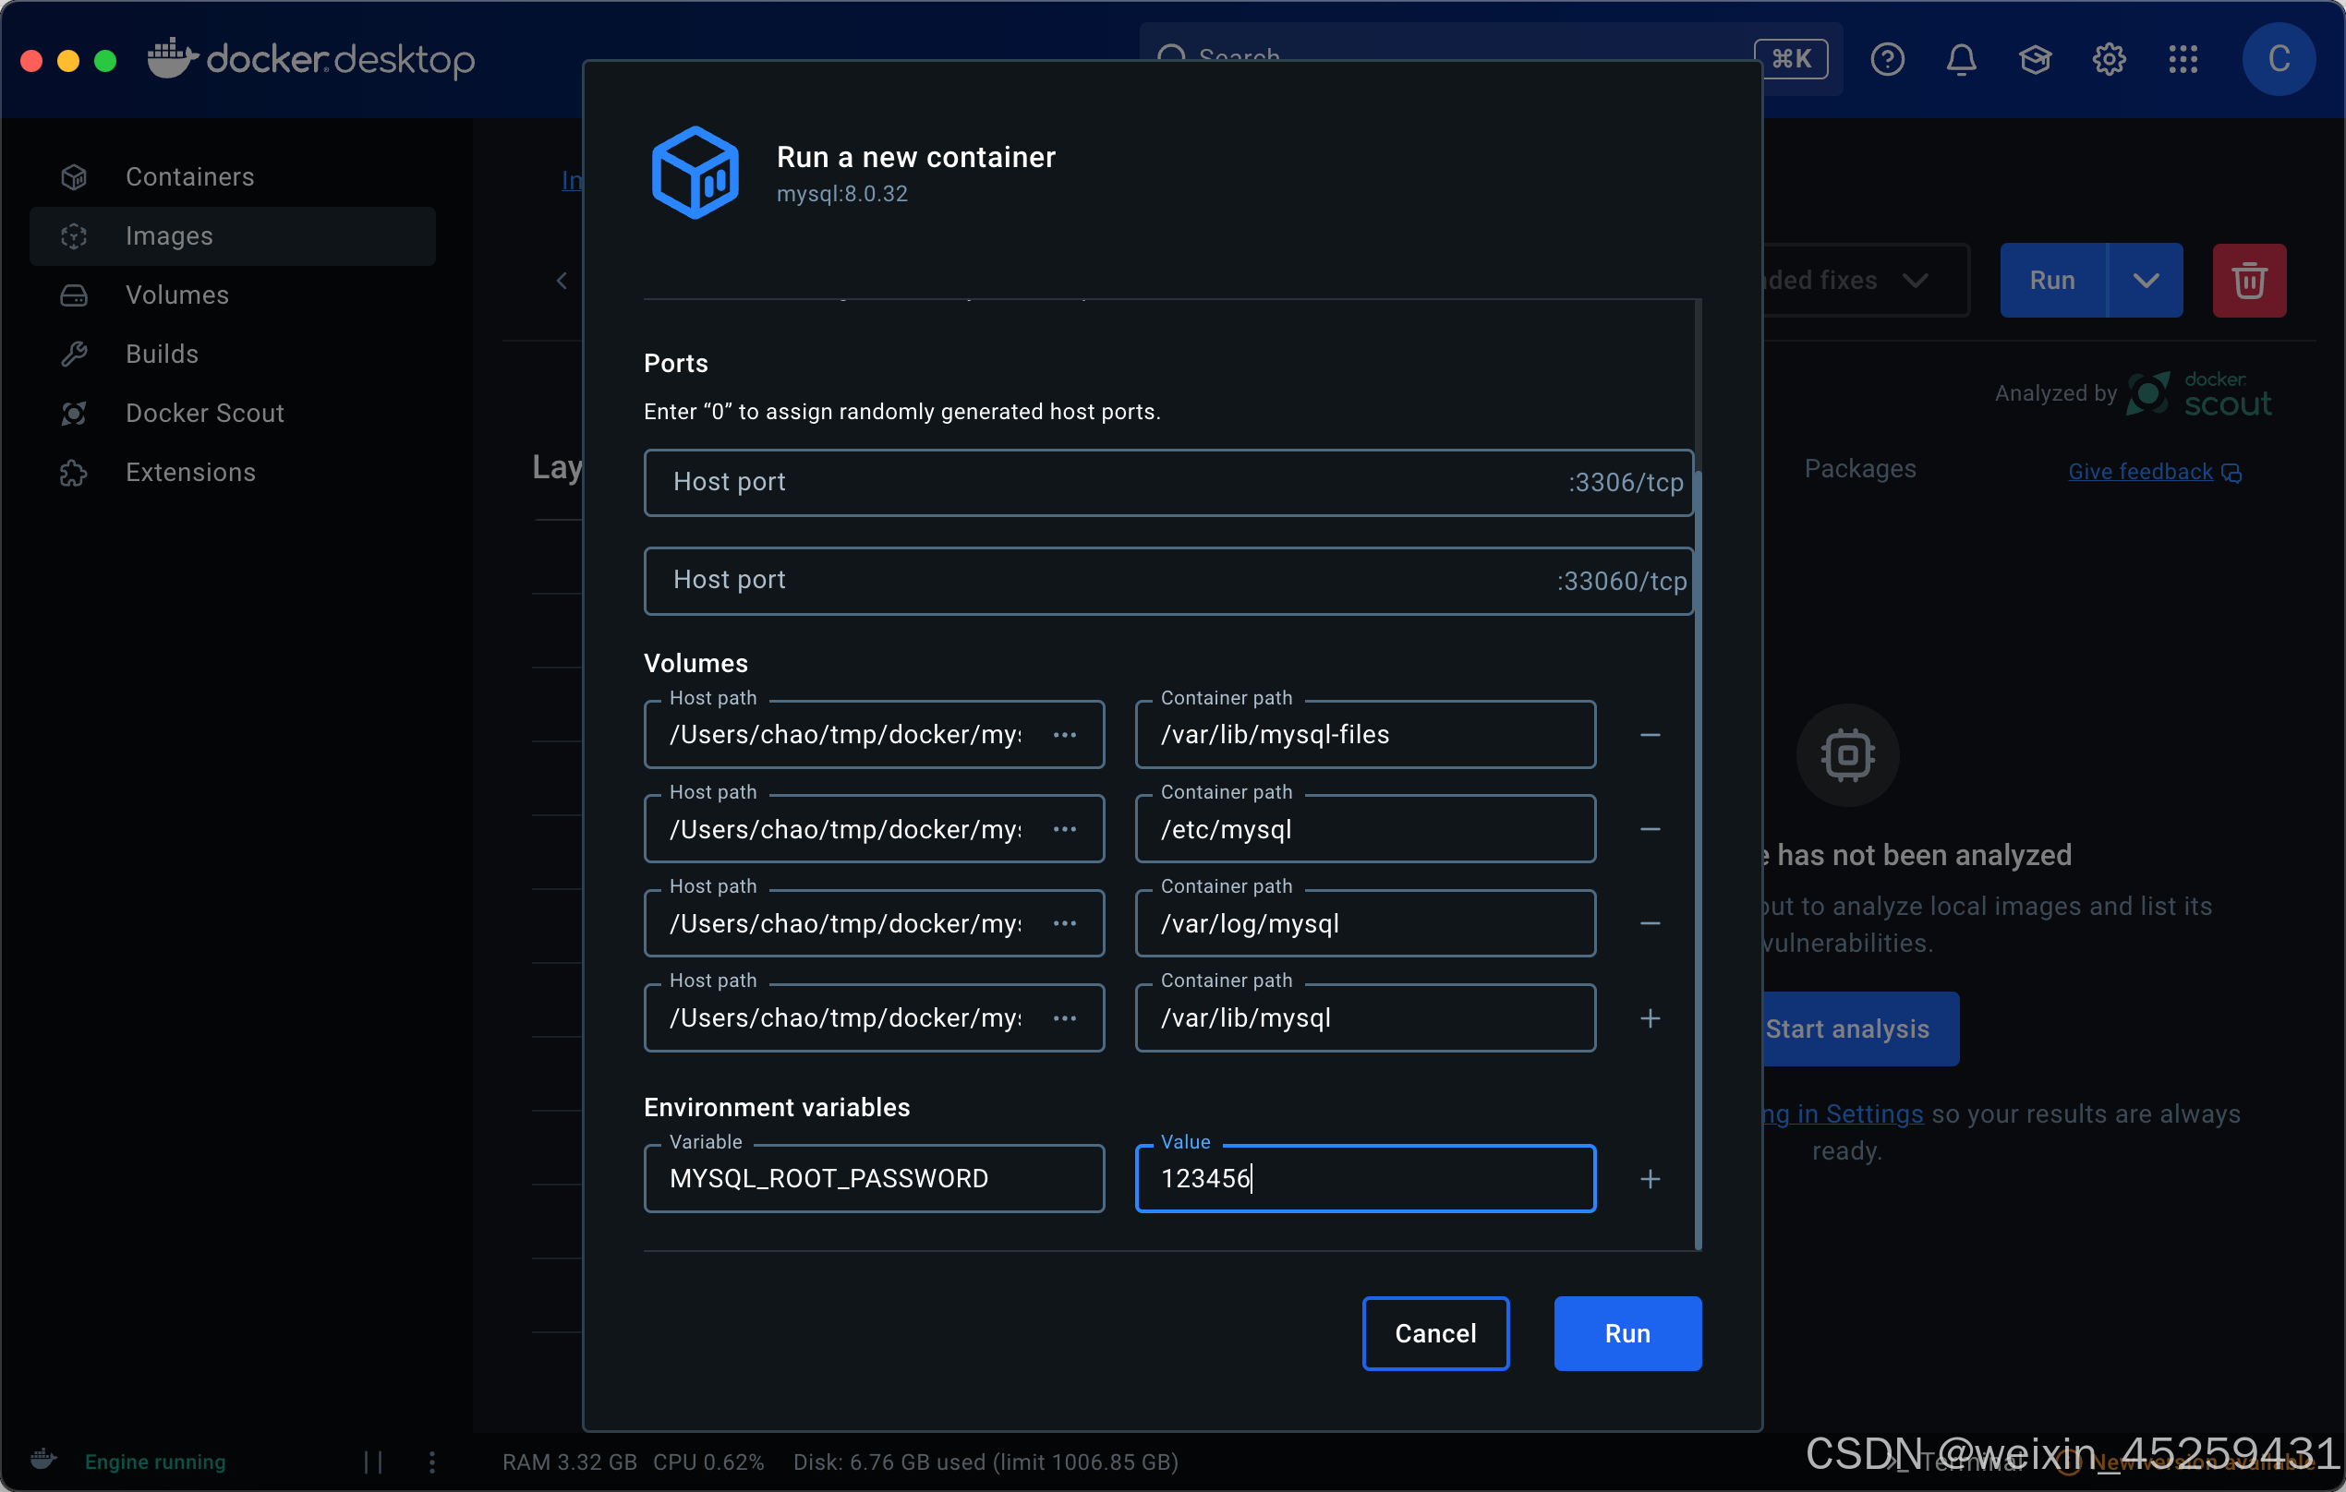Cancel the Run a new container dialog
This screenshot has height=1492, width=2346.
click(x=1434, y=1333)
